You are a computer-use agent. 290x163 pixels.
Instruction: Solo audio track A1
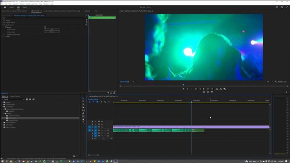click(105, 130)
